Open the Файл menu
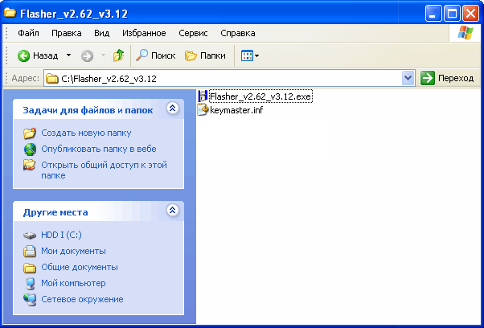This screenshot has height=328, width=484. [27, 33]
